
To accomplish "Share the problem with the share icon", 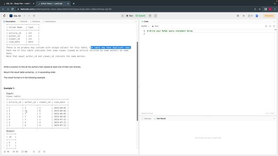I will (x=39, y=152).
